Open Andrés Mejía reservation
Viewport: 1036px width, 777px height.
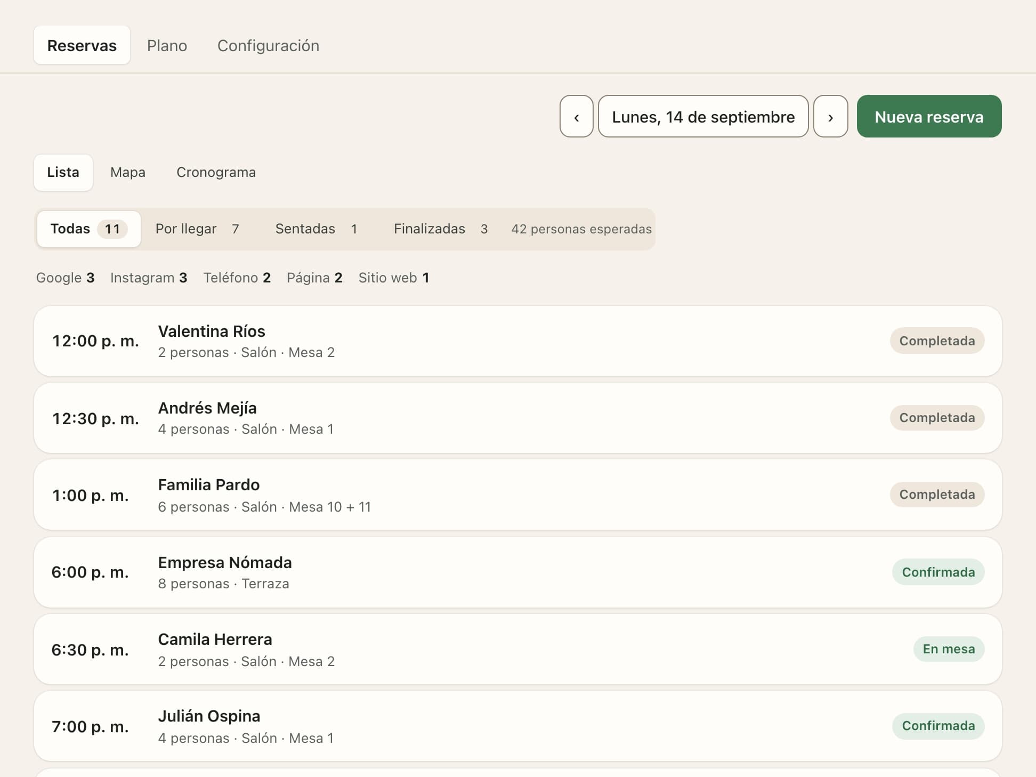(518, 418)
